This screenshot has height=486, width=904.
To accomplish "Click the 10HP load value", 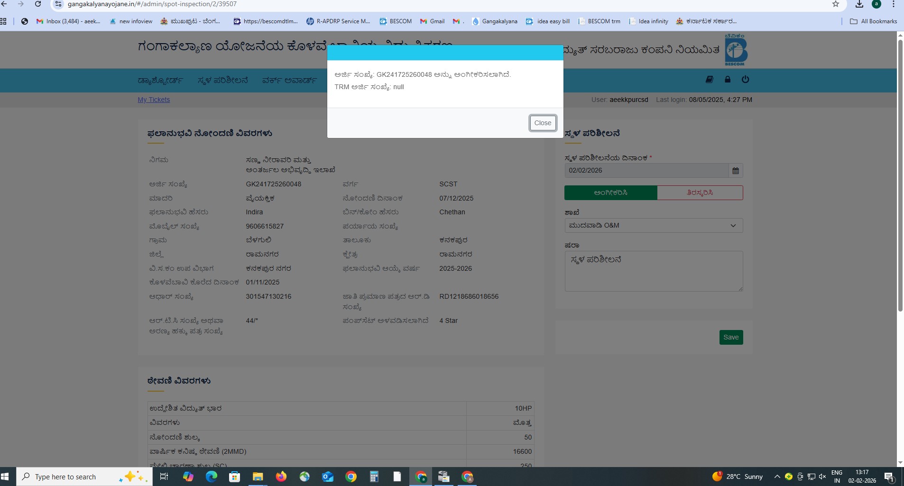I will click(524, 408).
